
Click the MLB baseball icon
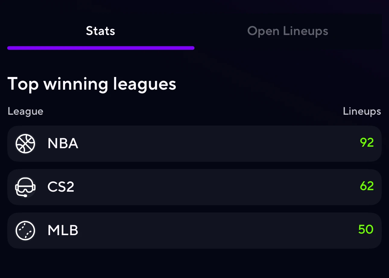[x=25, y=231]
